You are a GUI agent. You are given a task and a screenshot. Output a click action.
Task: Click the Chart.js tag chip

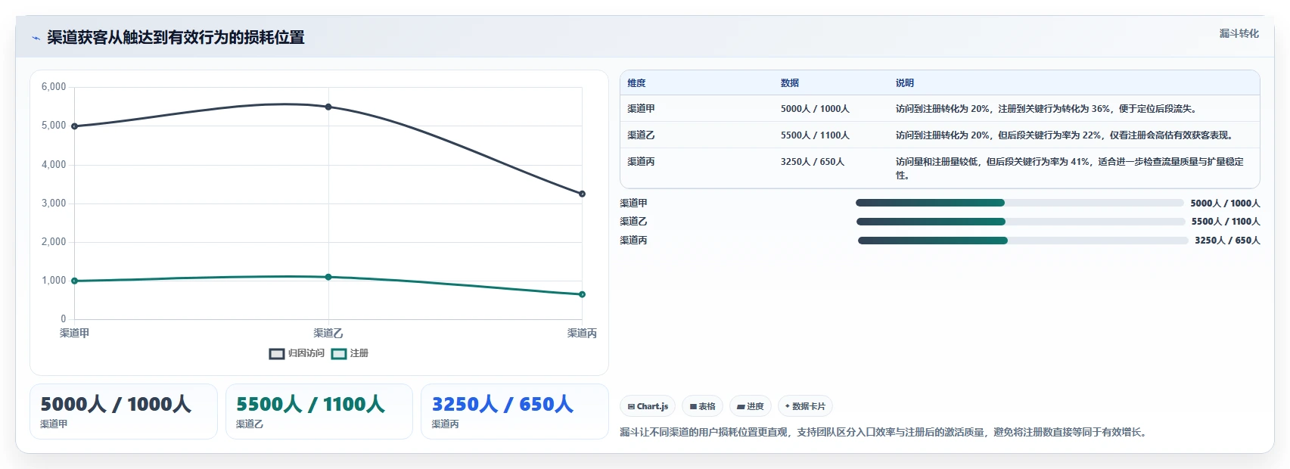[648, 406]
